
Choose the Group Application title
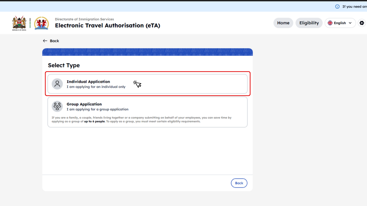84,104
